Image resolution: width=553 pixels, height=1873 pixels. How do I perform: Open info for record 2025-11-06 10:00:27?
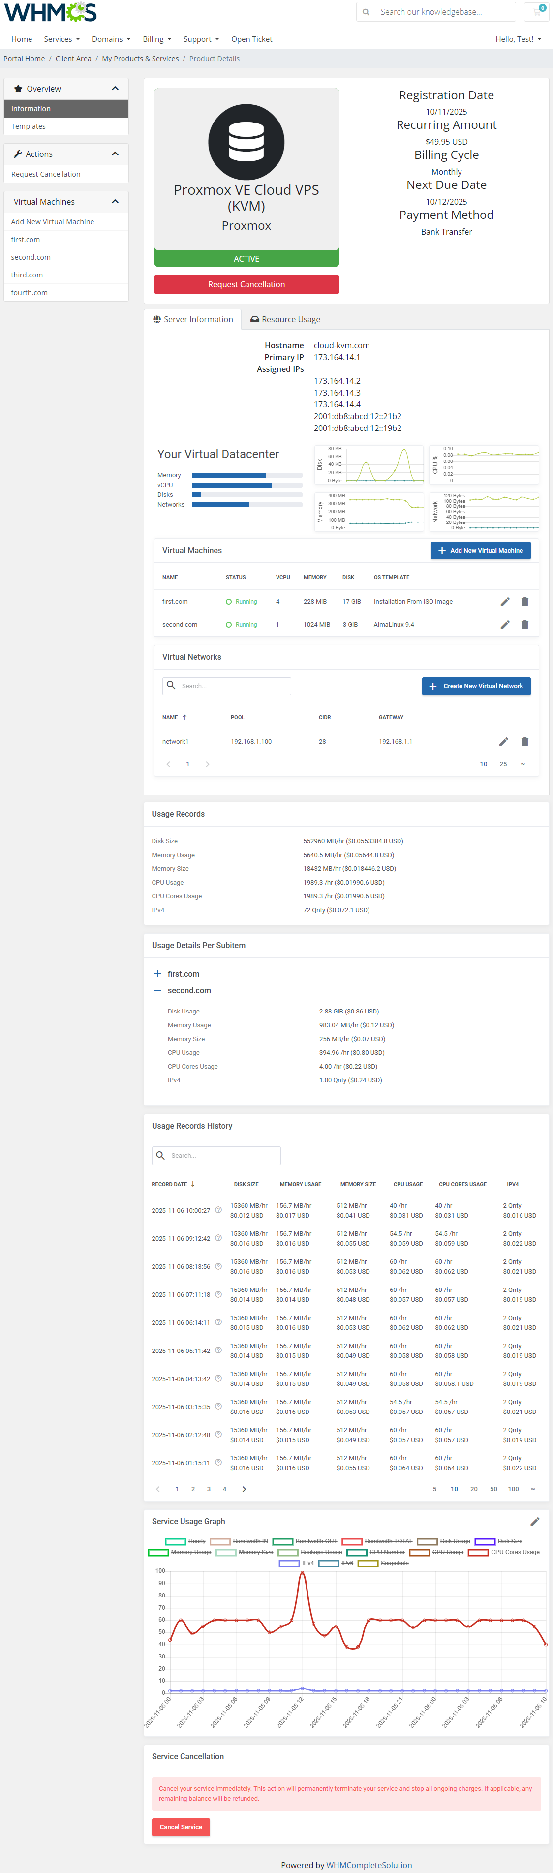point(218,1210)
